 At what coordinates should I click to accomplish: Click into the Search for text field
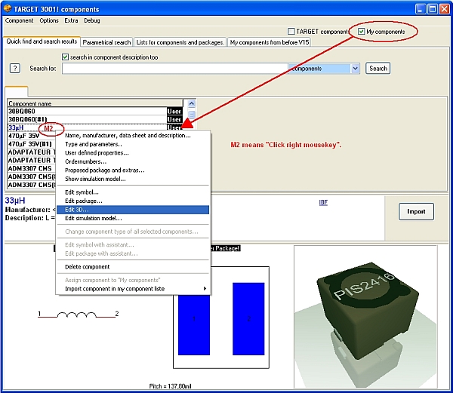point(174,69)
